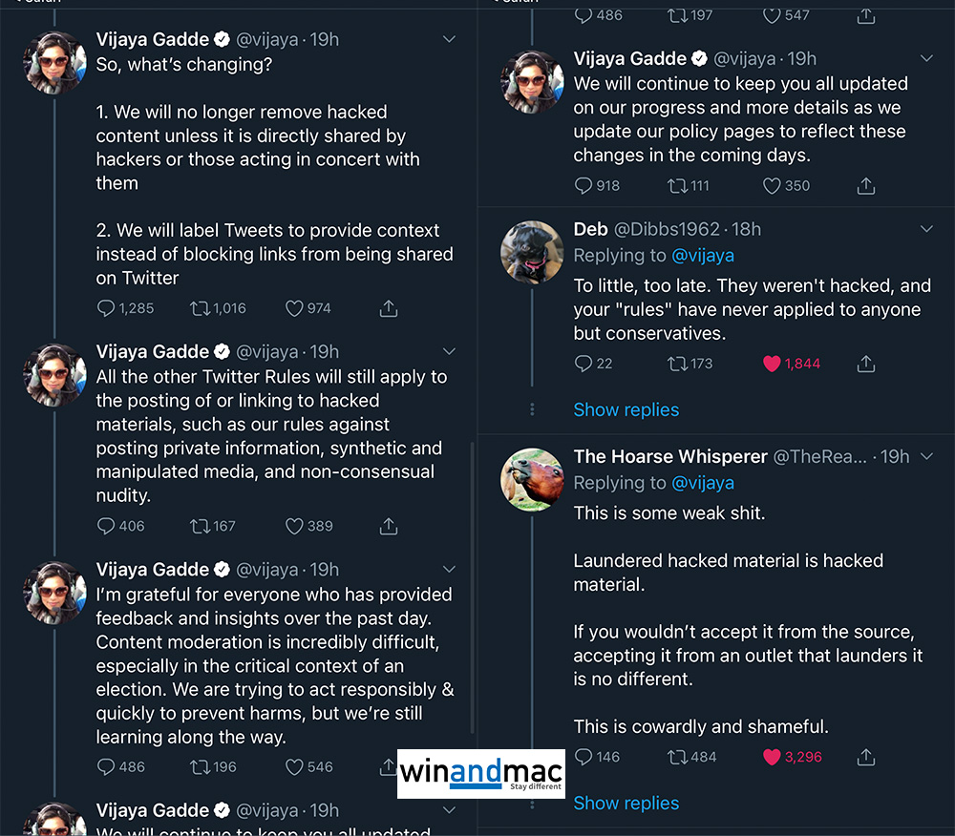Reply to the "So, what's changing?" tweet
955x836 pixels.
pos(107,308)
